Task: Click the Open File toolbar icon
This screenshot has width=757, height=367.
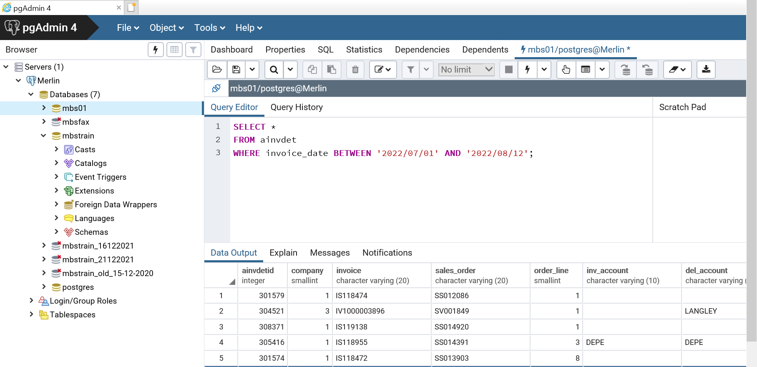Action: coord(217,70)
